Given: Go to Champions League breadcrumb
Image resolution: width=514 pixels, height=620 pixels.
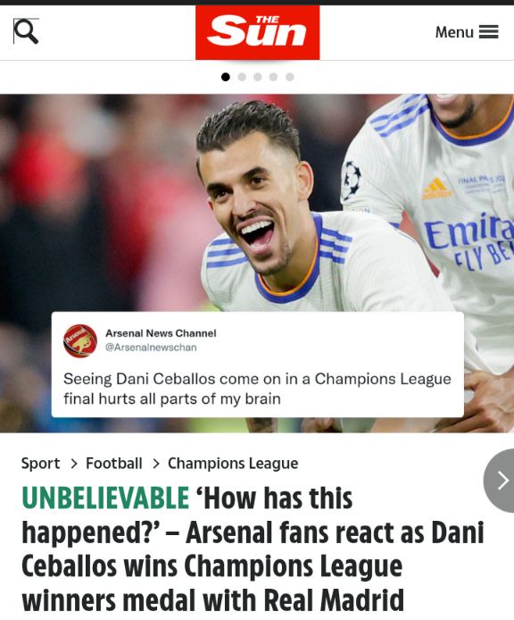Looking at the screenshot, I should 233,464.
